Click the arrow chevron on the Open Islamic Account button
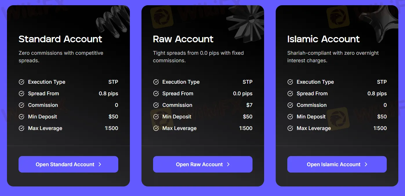The width and height of the screenshot is (405, 196). (366, 164)
